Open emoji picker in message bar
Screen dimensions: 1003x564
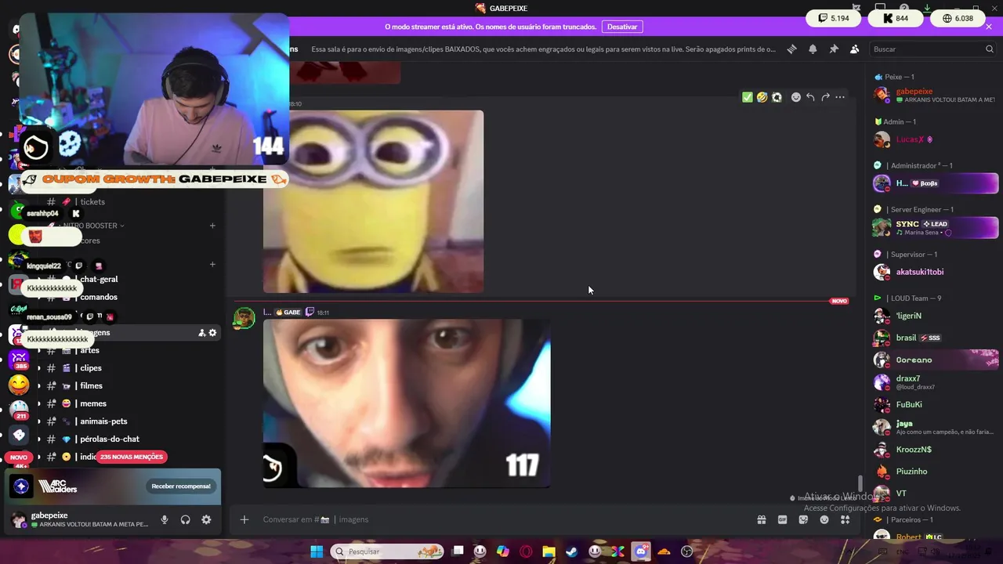[824, 519]
